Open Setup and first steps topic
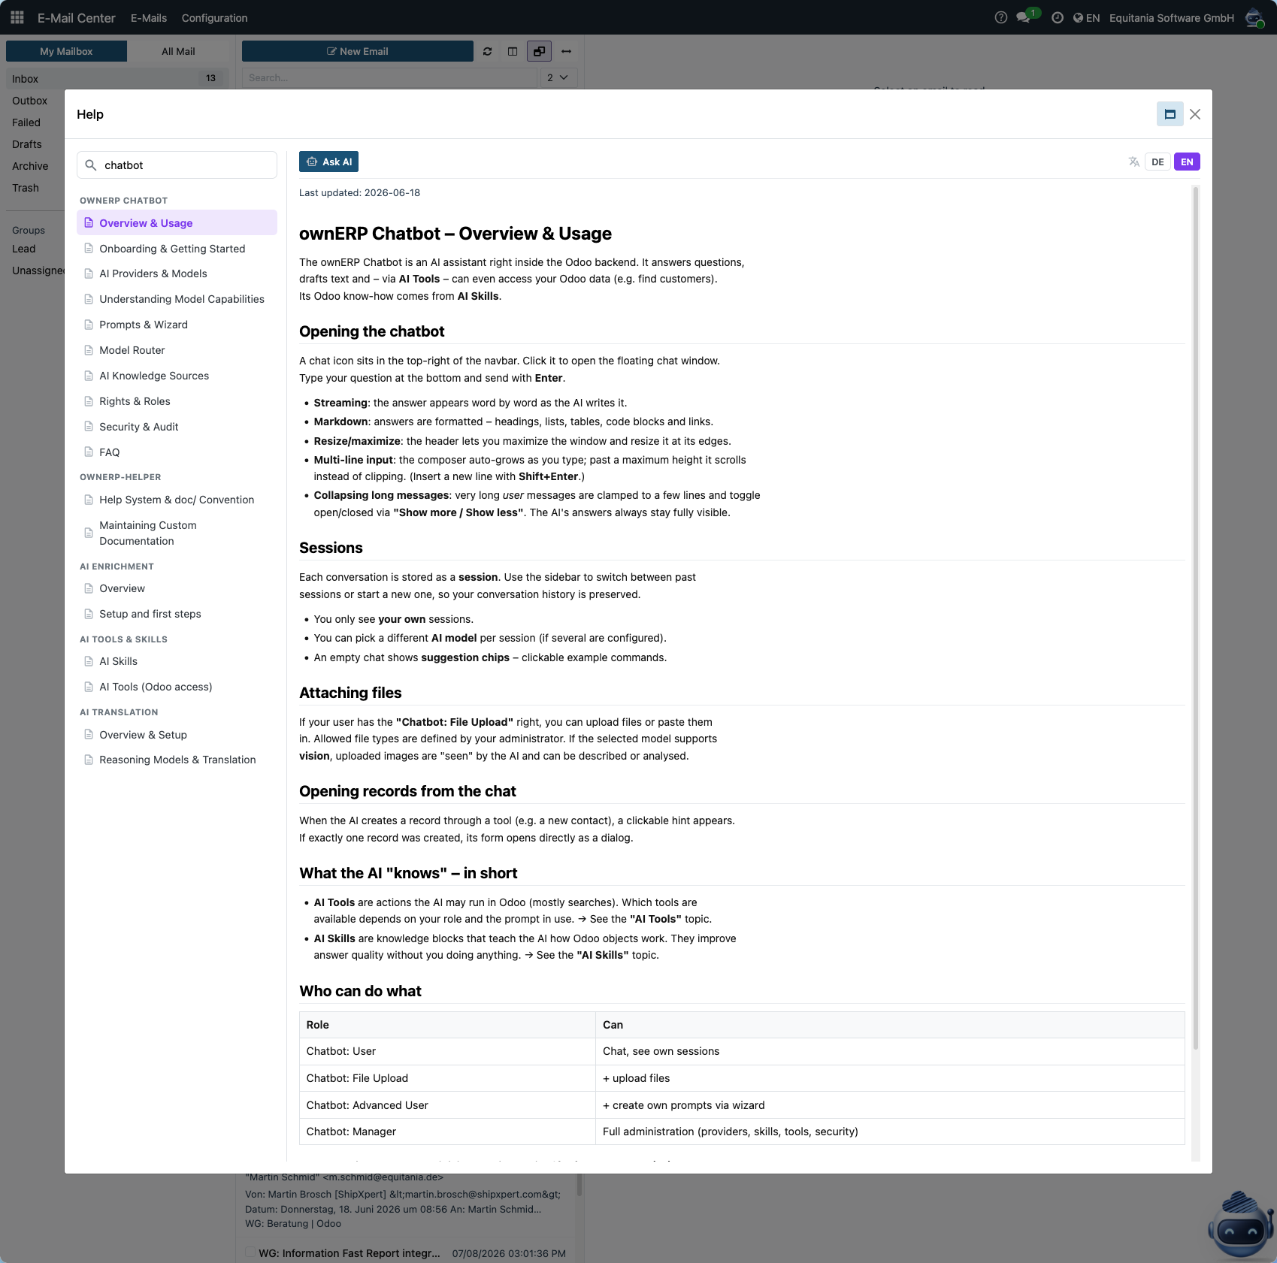The image size is (1277, 1263). 177,614
